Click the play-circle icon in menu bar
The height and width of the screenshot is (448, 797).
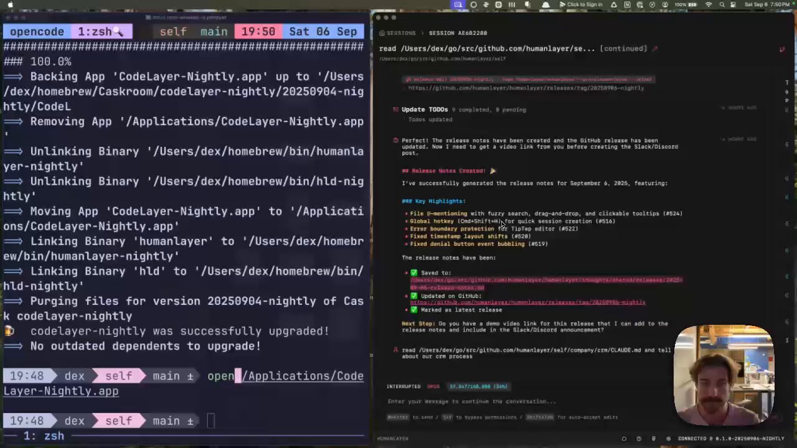click(652, 4)
